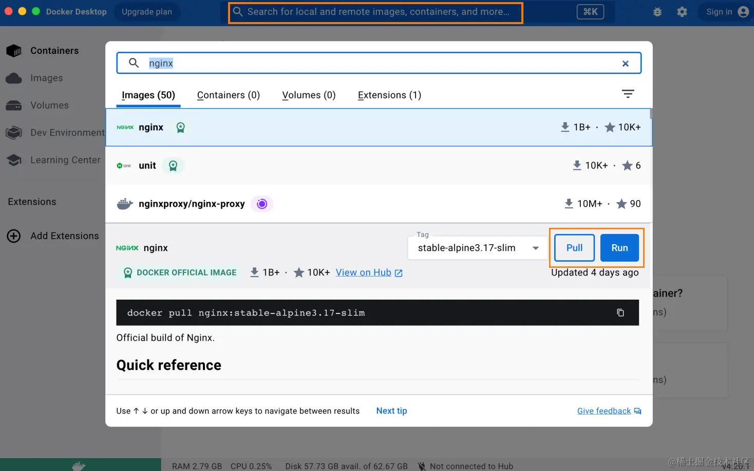Switch to the Extensions (1) tab

[x=389, y=95]
